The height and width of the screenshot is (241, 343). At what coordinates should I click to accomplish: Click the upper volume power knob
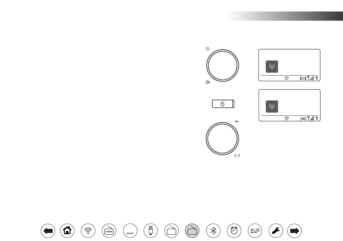click(223, 65)
